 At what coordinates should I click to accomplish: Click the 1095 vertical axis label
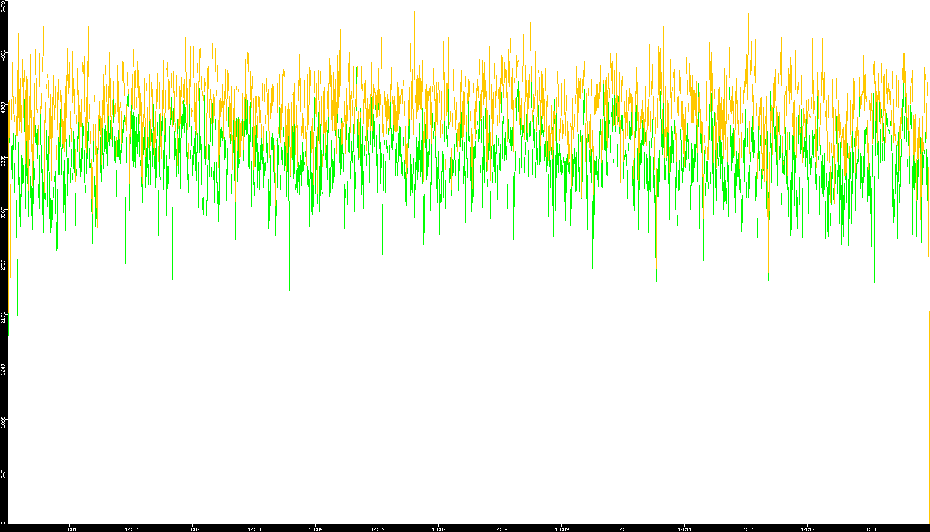pyautogui.click(x=4, y=422)
